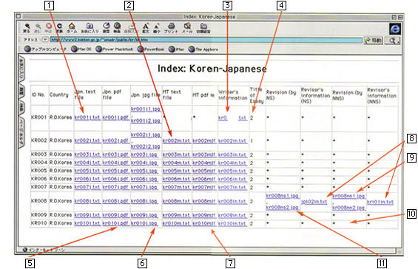Open the kr010j.jpg link
The height and width of the screenshot is (269, 418).
click(144, 223)
